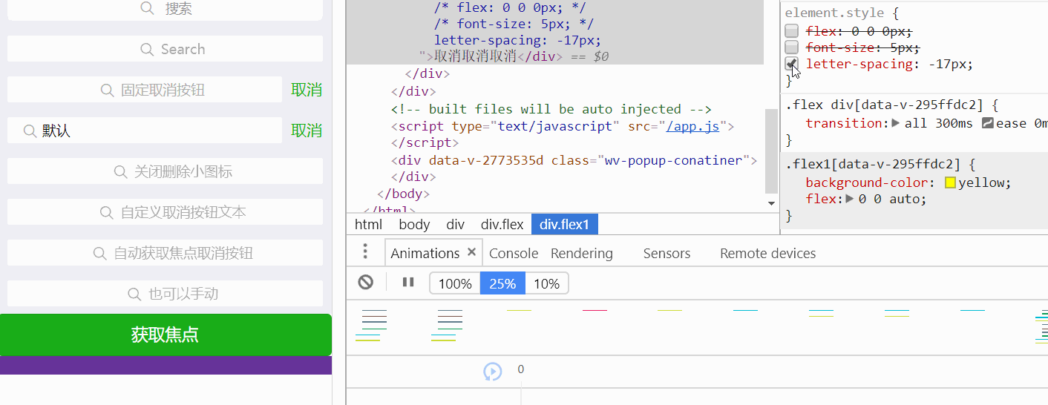Select body in the breadcrumb bar

[x=414, y=225]
